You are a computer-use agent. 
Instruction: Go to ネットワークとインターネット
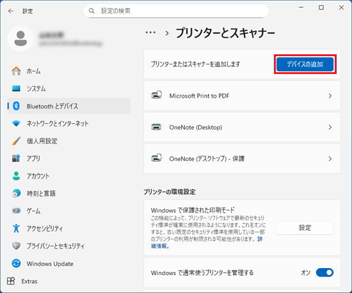click(69, 123)
